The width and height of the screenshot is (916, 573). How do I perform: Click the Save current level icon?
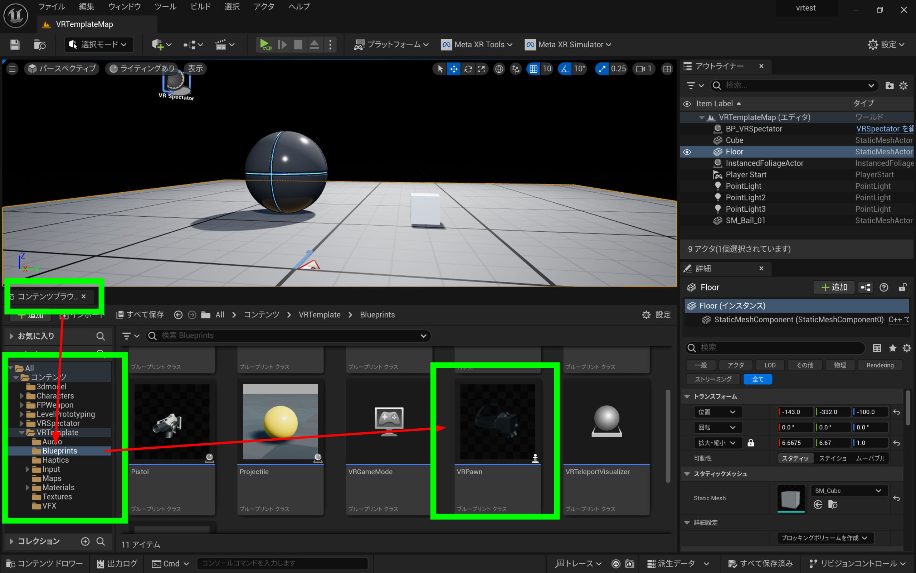pyautogui.click(x=15, y=45)
